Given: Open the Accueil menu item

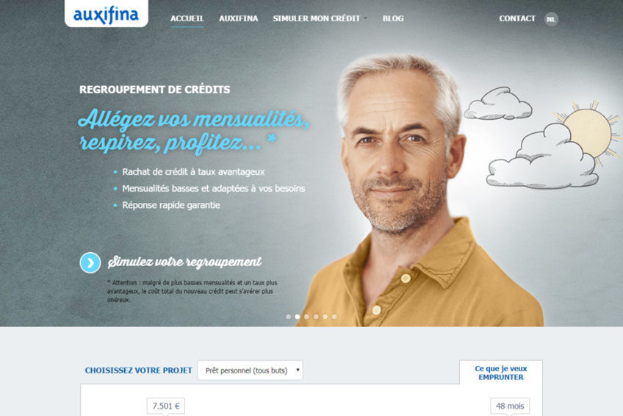Looking at the screenshot, I should point(187,18).
